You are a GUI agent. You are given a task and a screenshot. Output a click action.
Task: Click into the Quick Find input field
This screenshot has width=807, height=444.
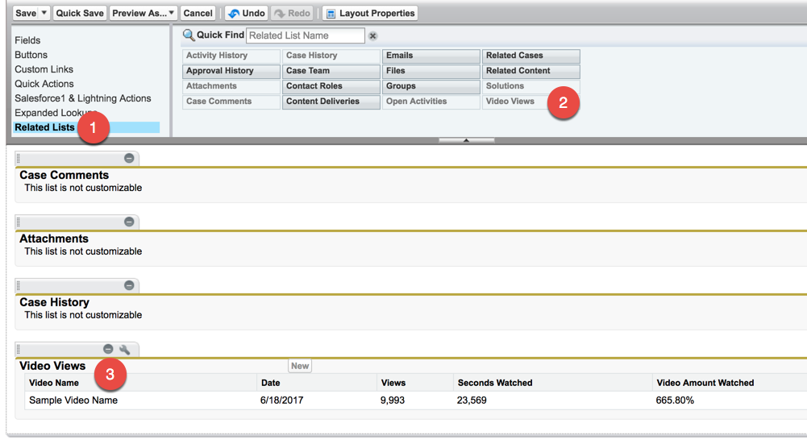point(305,35)
